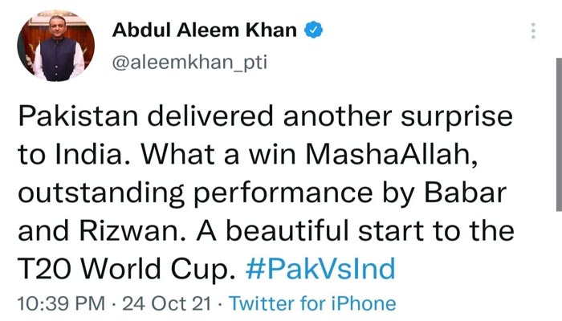Screen dimensions: 562x321
Task: Open the Abdul Aleem Khan display name
Action: tap(204, 30)
